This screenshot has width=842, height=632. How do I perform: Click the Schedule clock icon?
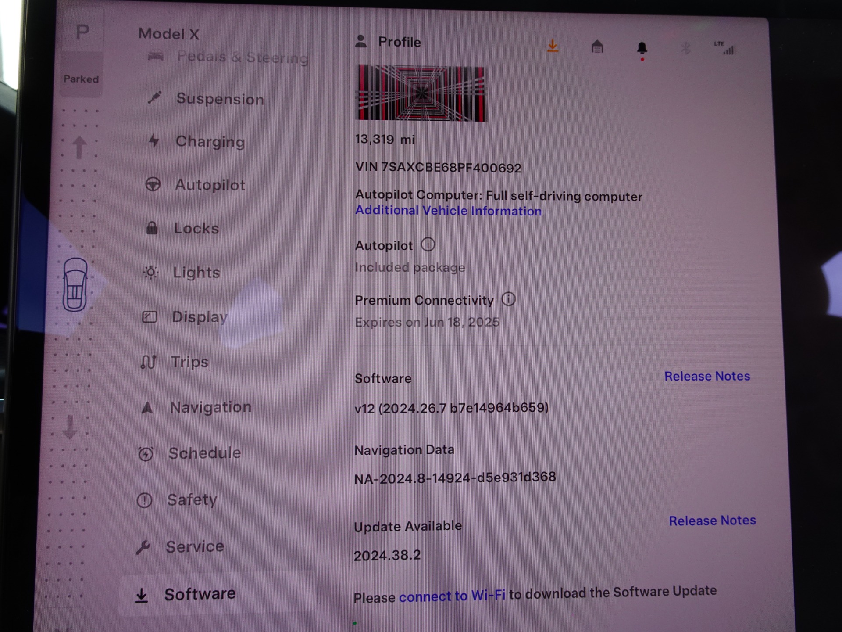[x=146, y=453]
